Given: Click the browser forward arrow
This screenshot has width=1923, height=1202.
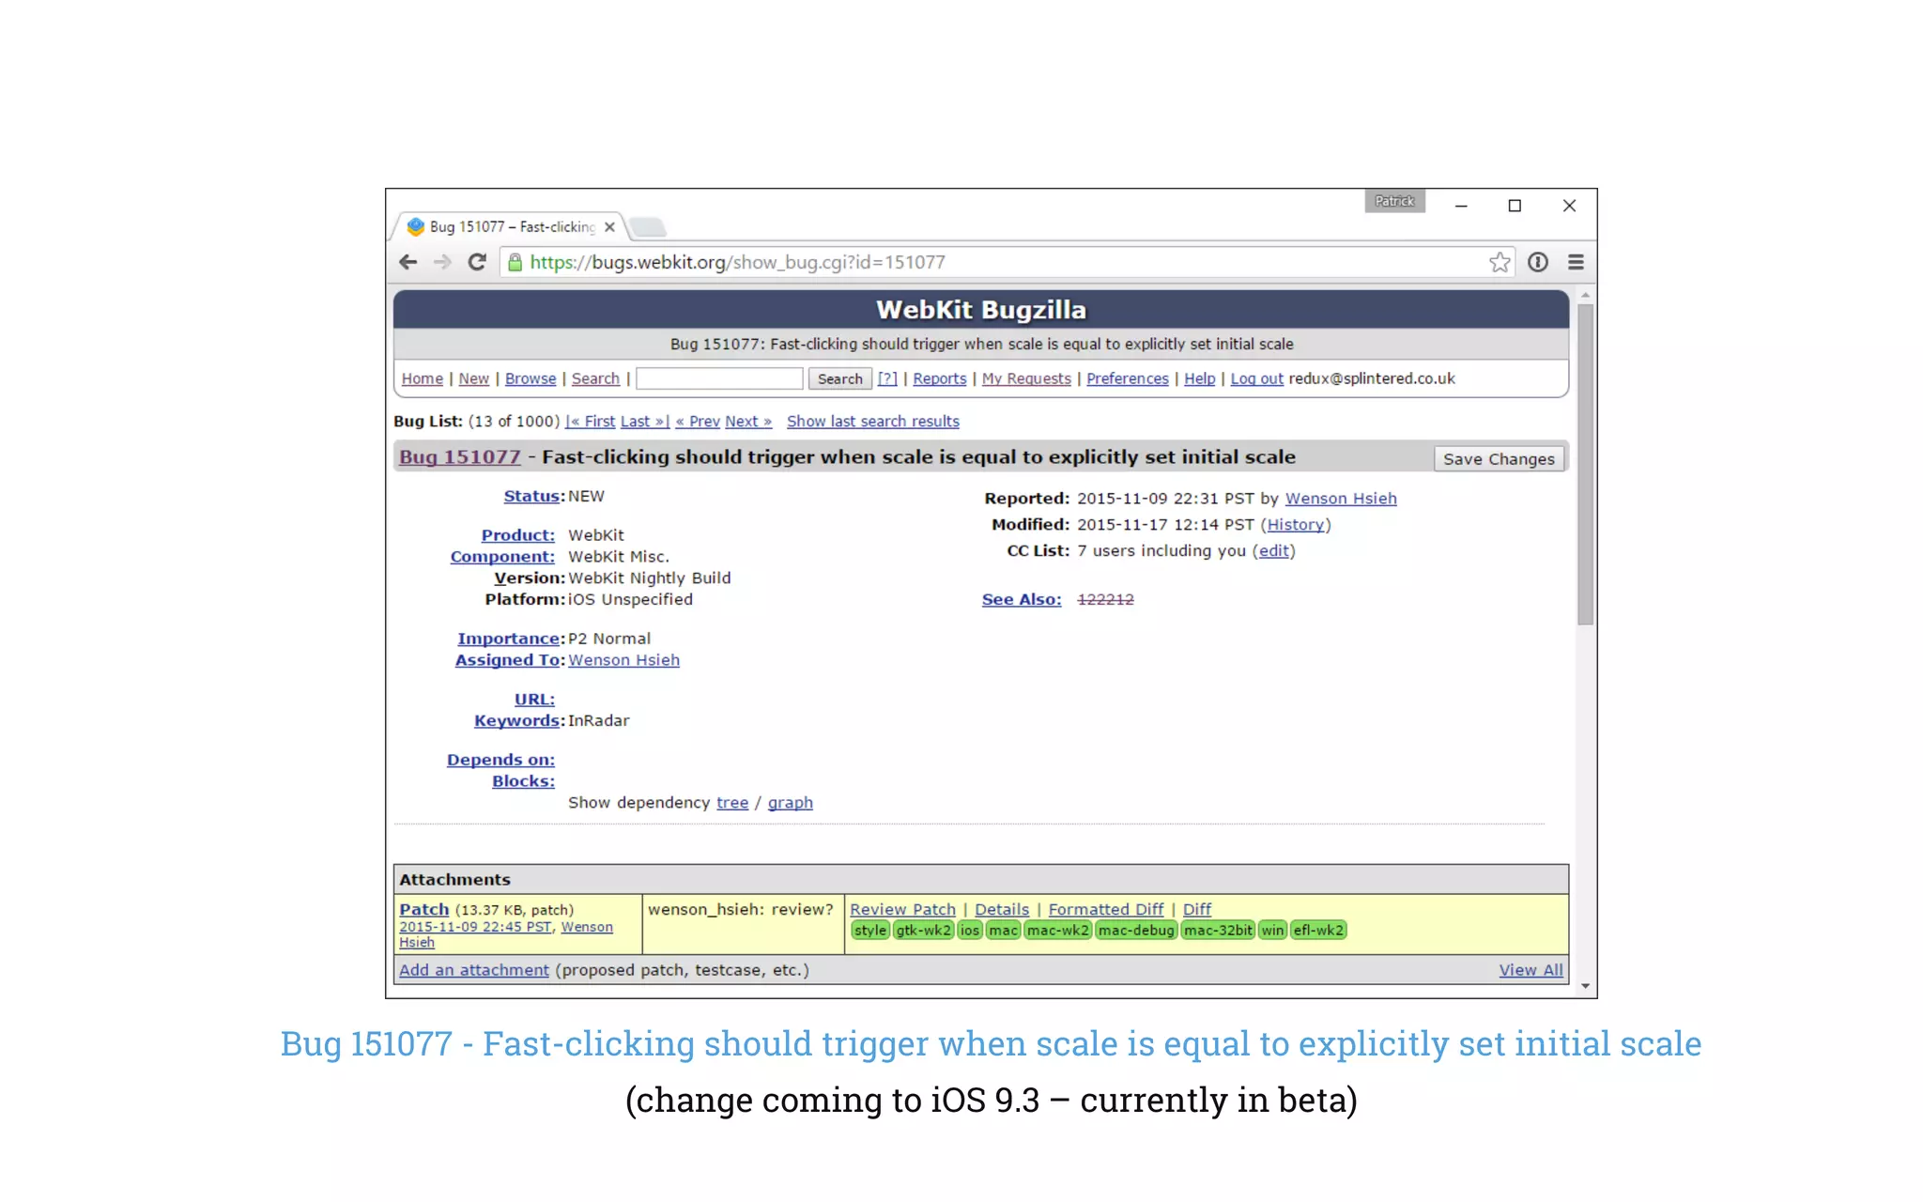Looking at the screenshot, I should coord(442,262).
